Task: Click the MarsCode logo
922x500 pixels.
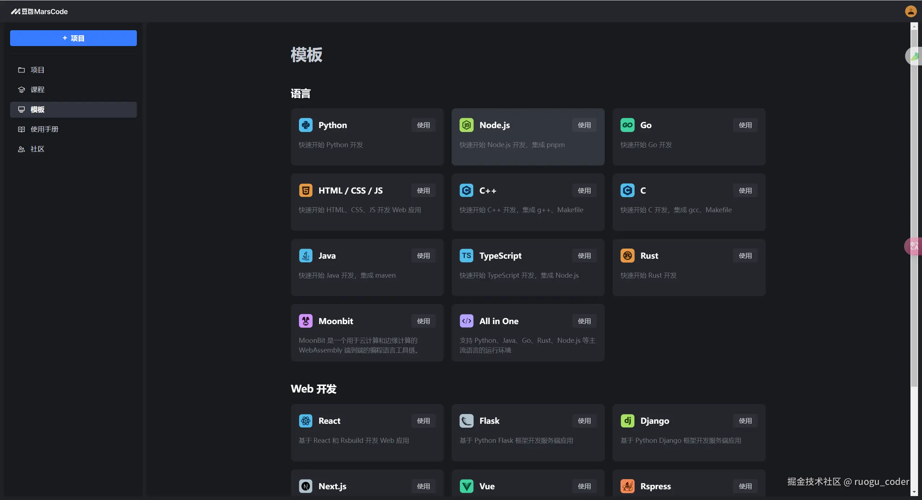Action: 39,12
